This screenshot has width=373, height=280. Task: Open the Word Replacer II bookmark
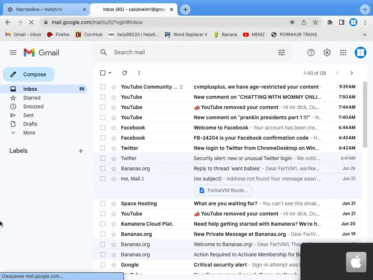click(x=186, y=35)
